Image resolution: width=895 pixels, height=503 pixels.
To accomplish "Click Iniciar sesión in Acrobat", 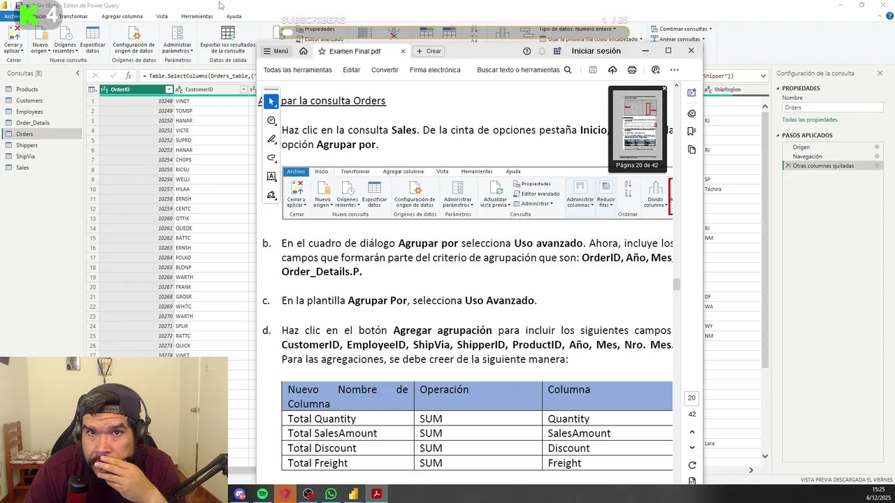I will click(596, 51).
